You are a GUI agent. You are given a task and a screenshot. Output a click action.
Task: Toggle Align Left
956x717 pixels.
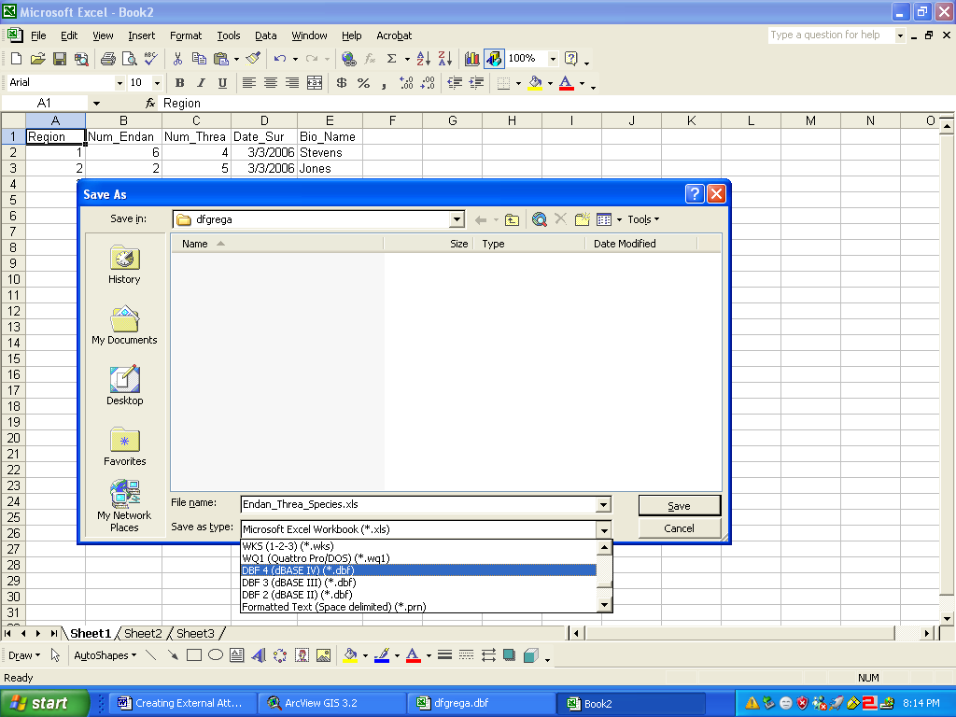(x=248, y=83)
